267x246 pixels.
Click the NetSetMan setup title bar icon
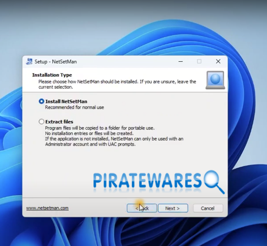click(x=29, y=61)
